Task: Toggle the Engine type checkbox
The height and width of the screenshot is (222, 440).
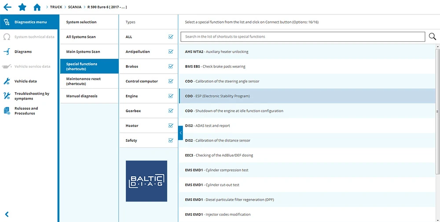Action: 171,96
